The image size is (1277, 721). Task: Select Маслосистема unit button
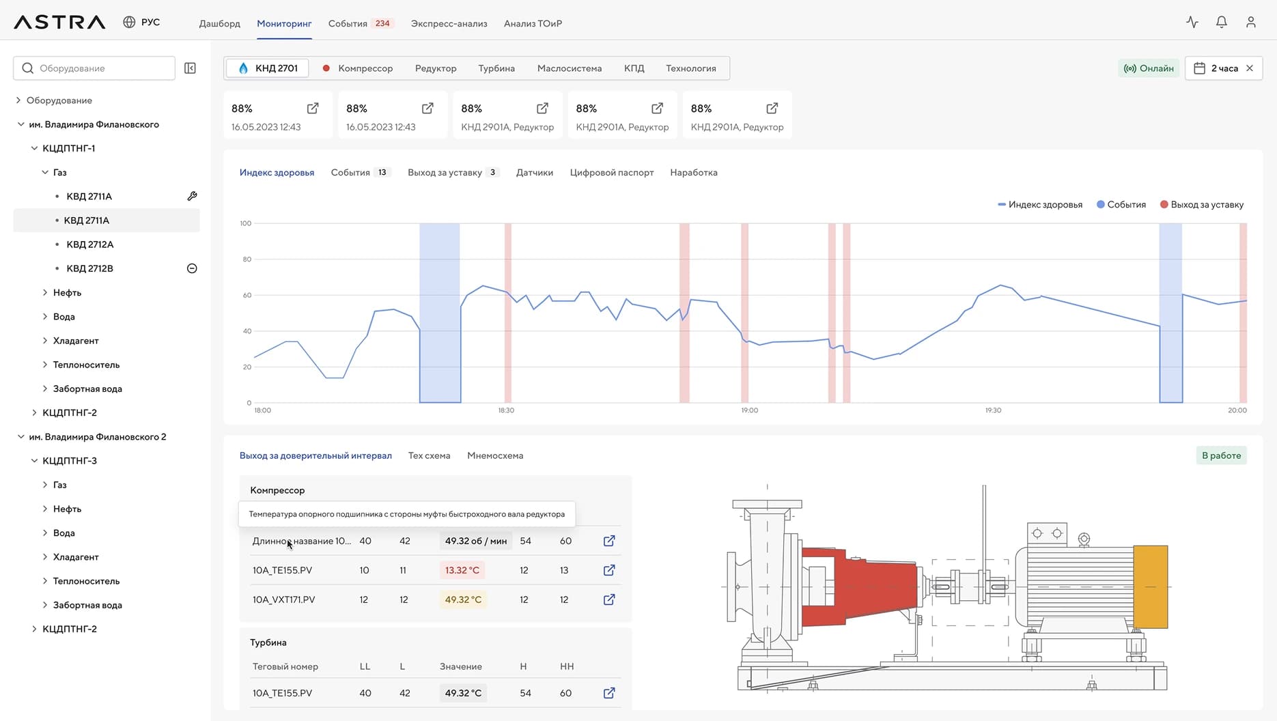pos(570,68)
